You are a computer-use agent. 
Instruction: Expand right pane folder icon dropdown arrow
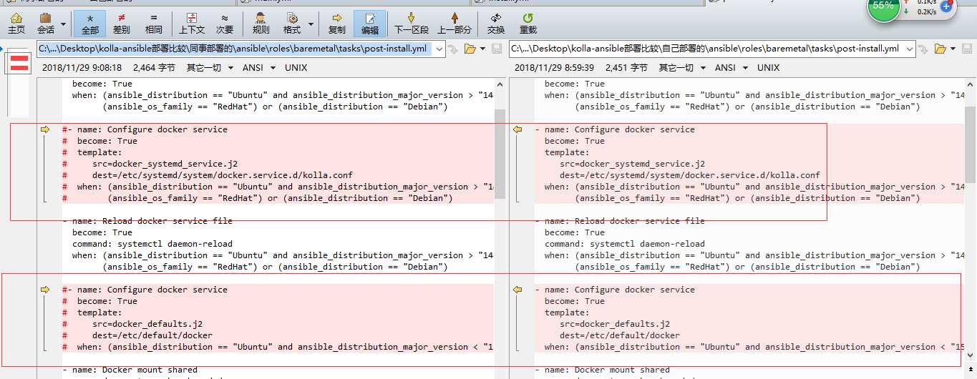click(953, 49)
